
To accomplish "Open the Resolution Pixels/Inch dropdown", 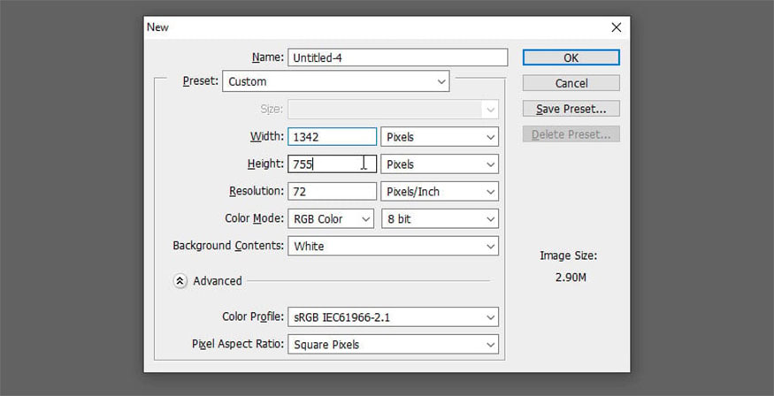I will (x=440, y=192).
